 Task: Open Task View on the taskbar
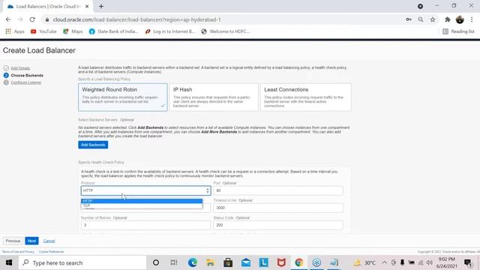click(174, 262)
